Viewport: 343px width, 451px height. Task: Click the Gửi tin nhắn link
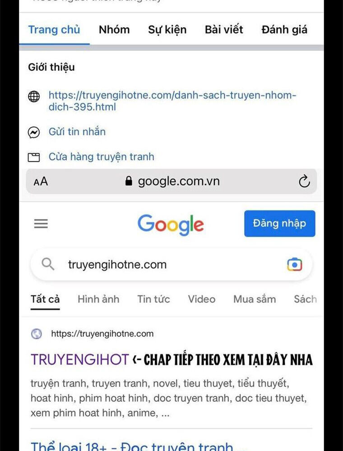point(77,132)
